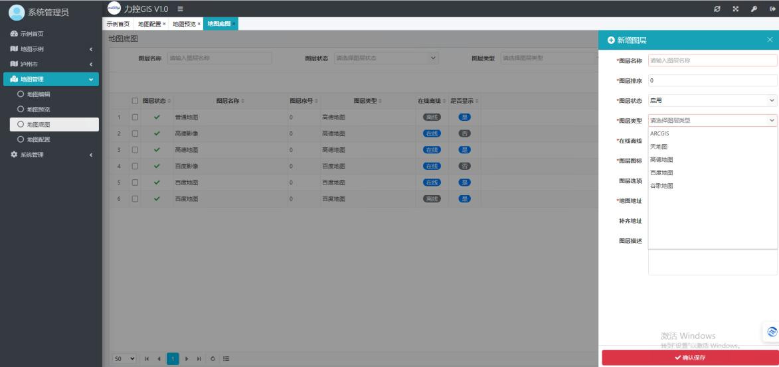The width and height of the screenshot is (779, 367).
Task: Click the red 确认保存 button
Action: click(x=690, y=358)
